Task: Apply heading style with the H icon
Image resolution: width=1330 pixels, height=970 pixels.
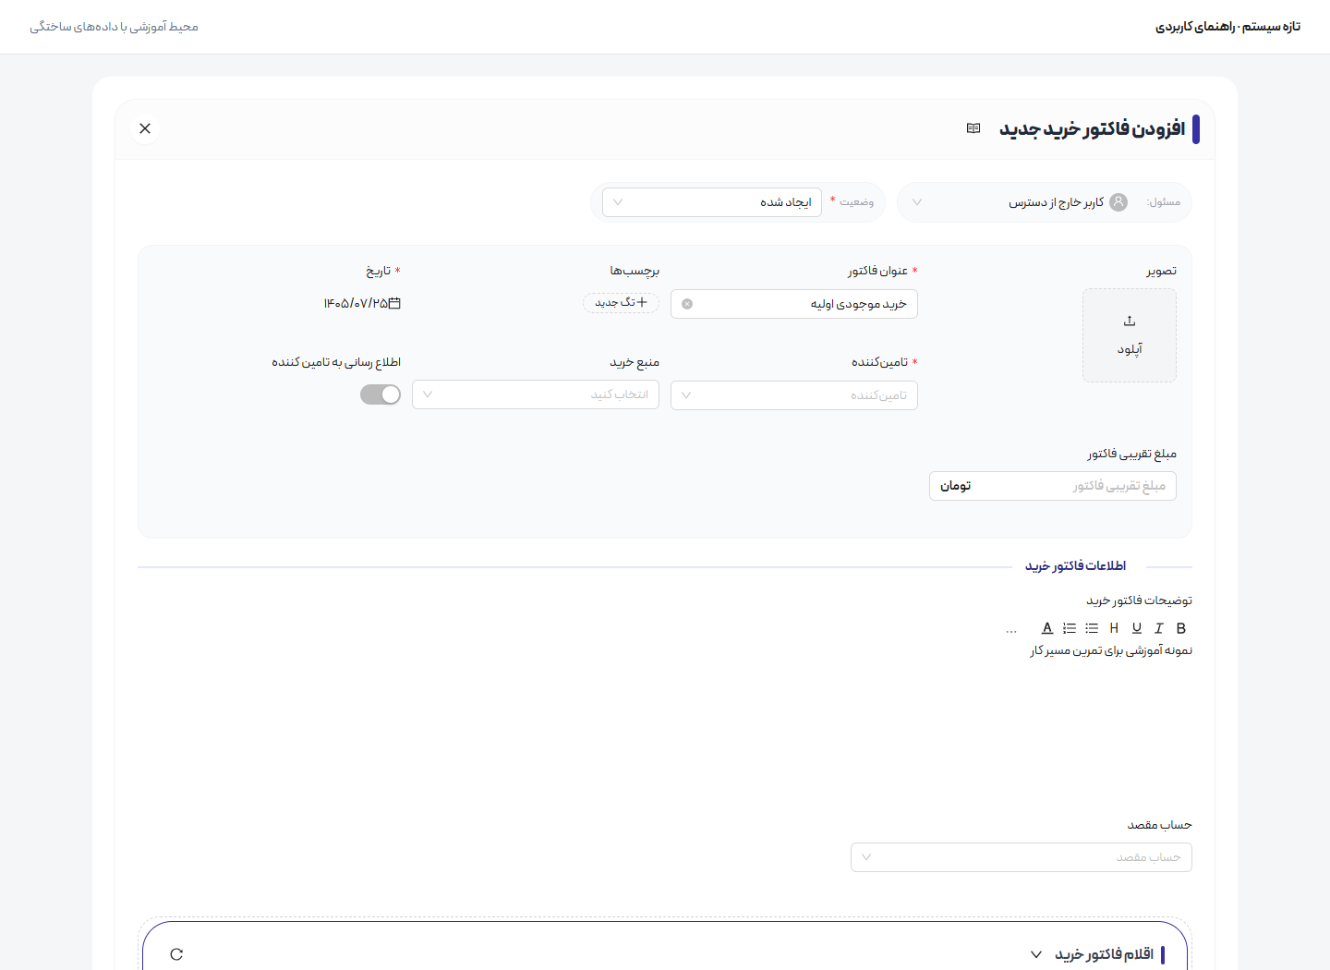Action: click(x=1114, y=628)
